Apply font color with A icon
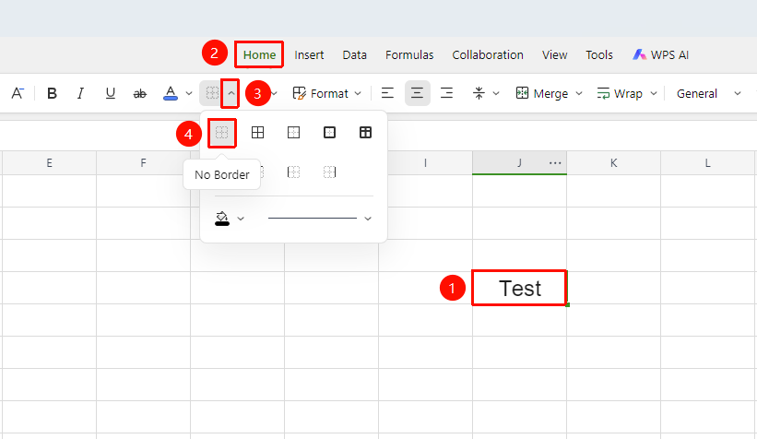Image resolution: width=757 pixels, height=439 pixels. 171,93
